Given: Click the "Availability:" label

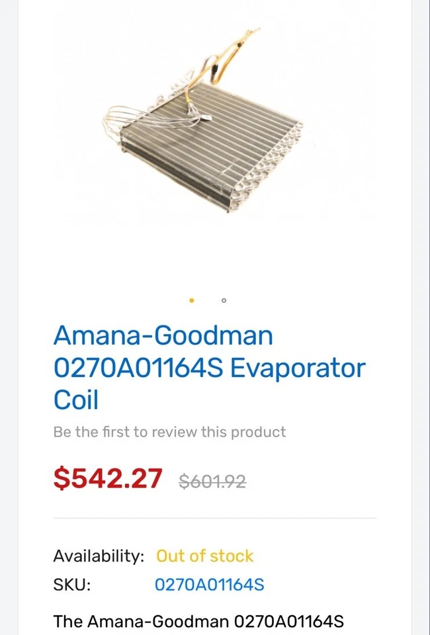Looking at the screenshot, I should pos(99,556).
